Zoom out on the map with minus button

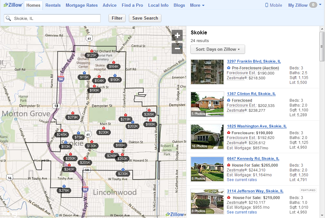(x=177, y=48)
